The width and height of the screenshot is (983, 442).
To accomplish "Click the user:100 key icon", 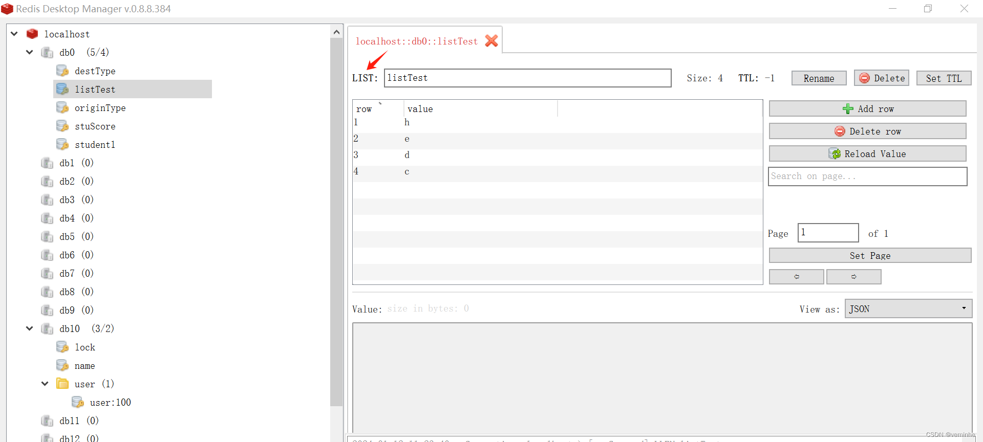I will pyautogui.click(x=78, y=402).
